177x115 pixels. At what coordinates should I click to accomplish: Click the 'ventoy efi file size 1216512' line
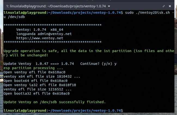pyautogui.click(x=38, y=89)
